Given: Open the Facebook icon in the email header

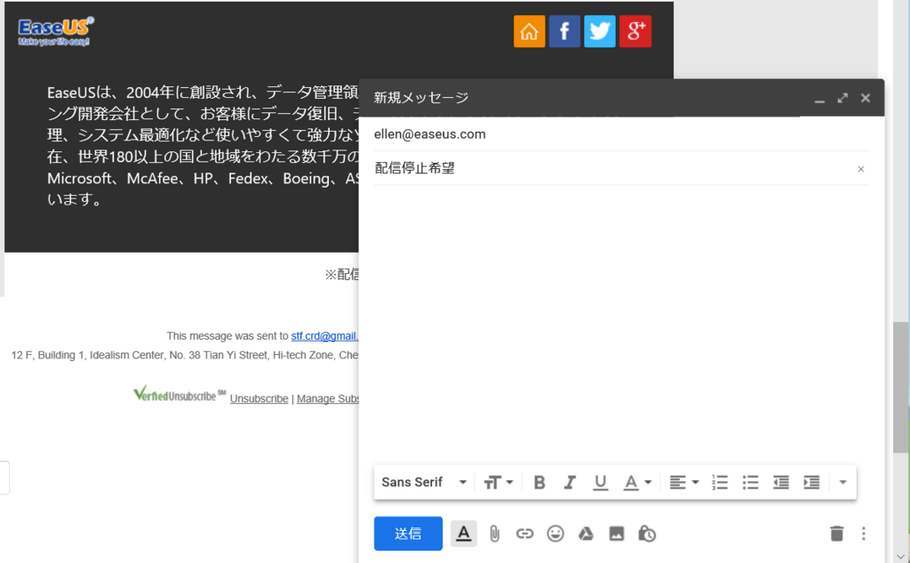Looking at the screenshot, I should point(564,31).
